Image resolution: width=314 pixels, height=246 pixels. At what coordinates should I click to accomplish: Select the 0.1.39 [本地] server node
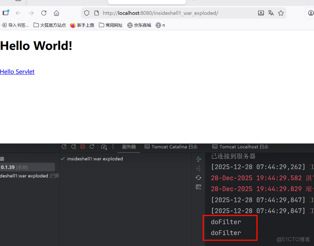click(x=27, y=167)
